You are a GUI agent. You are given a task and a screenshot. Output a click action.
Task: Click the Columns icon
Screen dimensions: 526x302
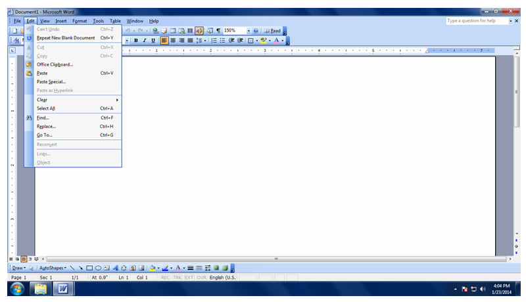pos(190,31)
